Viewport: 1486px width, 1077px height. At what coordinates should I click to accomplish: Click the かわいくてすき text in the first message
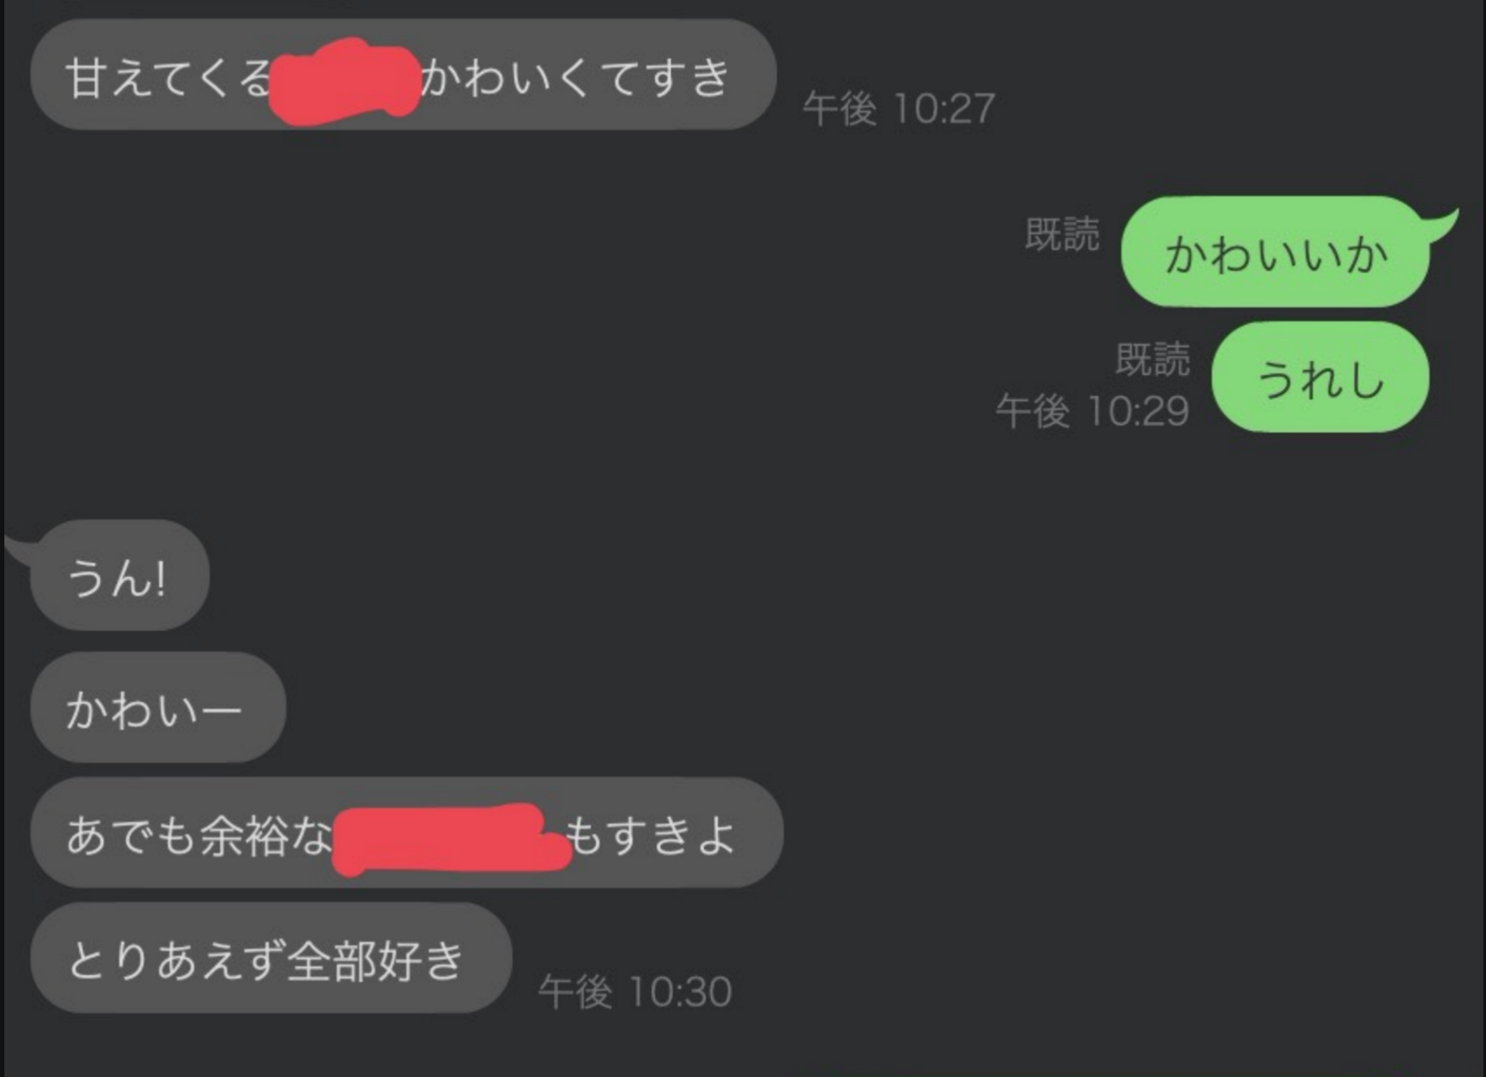click(574, 76)
